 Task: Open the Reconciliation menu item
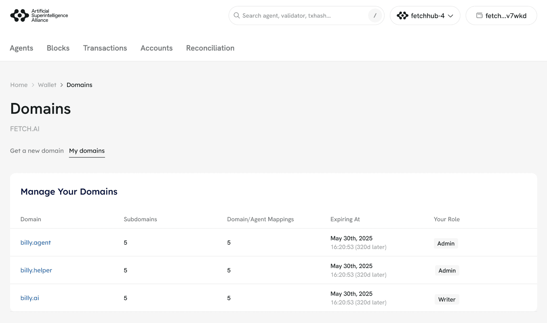pos(210,48)
